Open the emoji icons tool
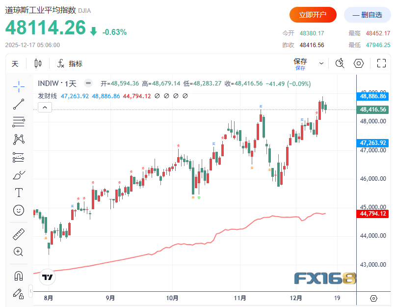This screenshot has height=307, width=396. (x=19, y=210)
